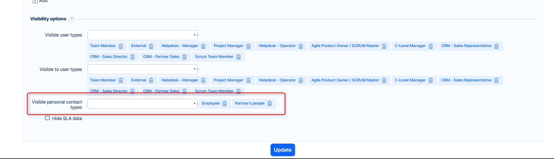Screen dimensions: 554x159
Task: Collapse the Visibility options section
Action: 72,19
